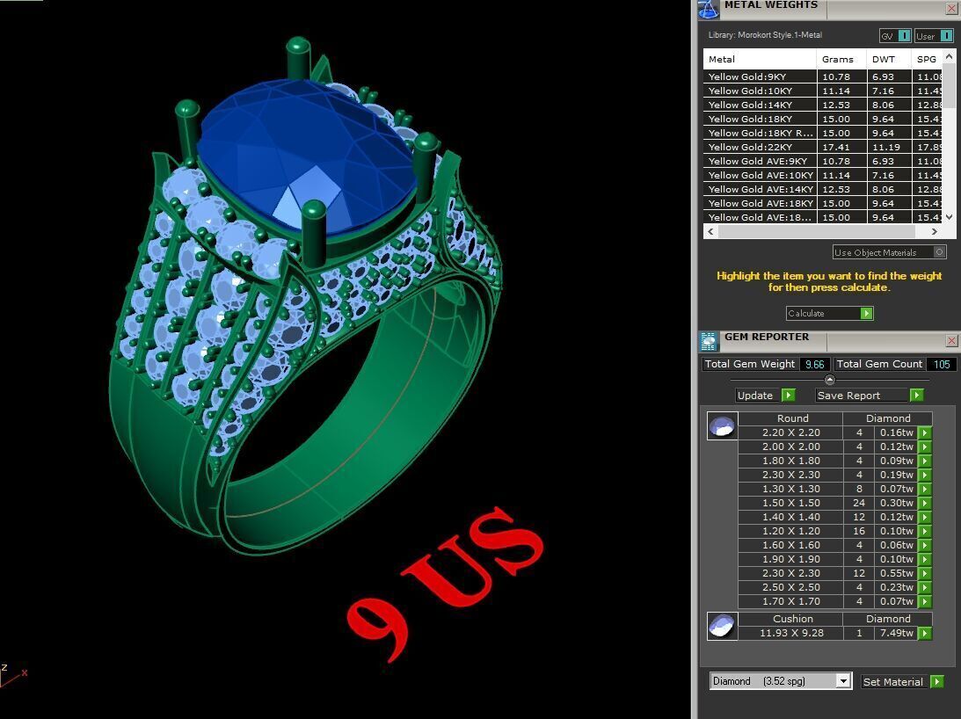This screenshot has height=719, width=961.
Task: Close the Gem Reporter panel
Action: 952,341
